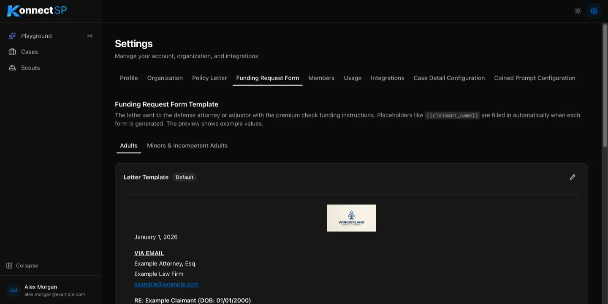Screen dimensions: 608x304
Task: Click the alex.morgan@example.com account email
Action: pos(54,295)
